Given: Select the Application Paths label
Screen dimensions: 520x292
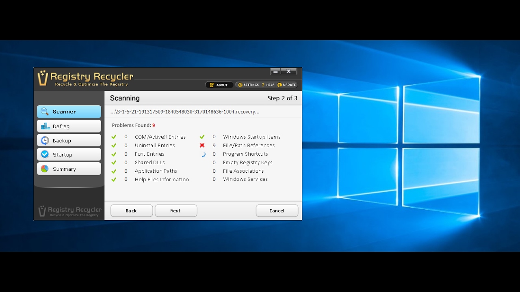Looking at the screenshot, I should coord(156,171).
